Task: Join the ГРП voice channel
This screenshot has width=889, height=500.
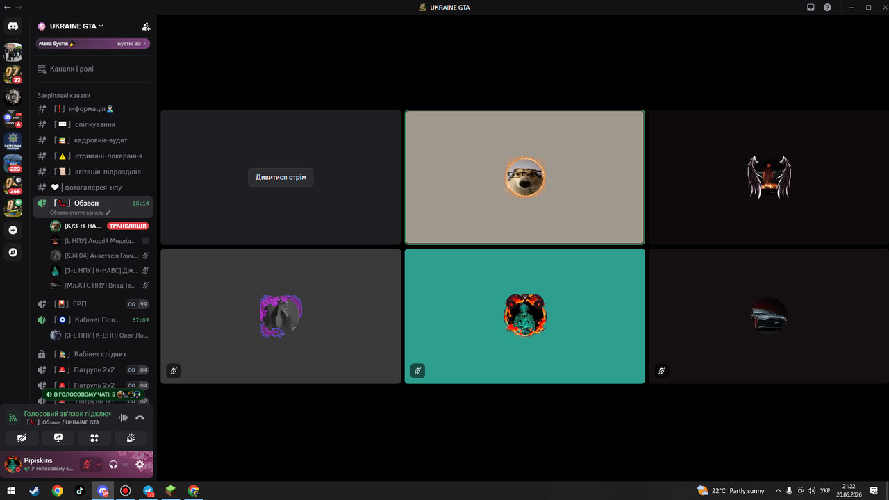Action: click(92, 304)
